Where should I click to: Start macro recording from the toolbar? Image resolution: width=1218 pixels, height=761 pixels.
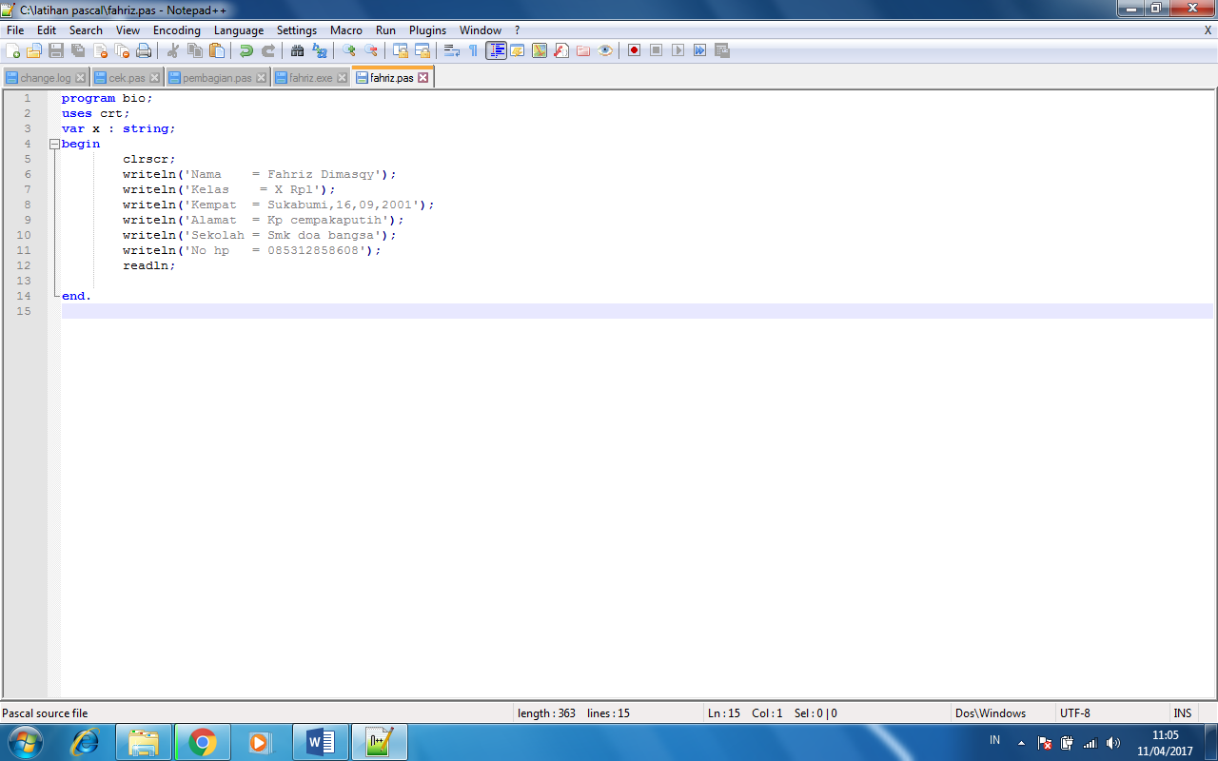point(635,50)
